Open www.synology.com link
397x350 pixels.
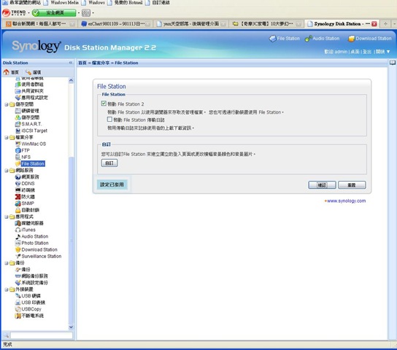click(346, 201)
